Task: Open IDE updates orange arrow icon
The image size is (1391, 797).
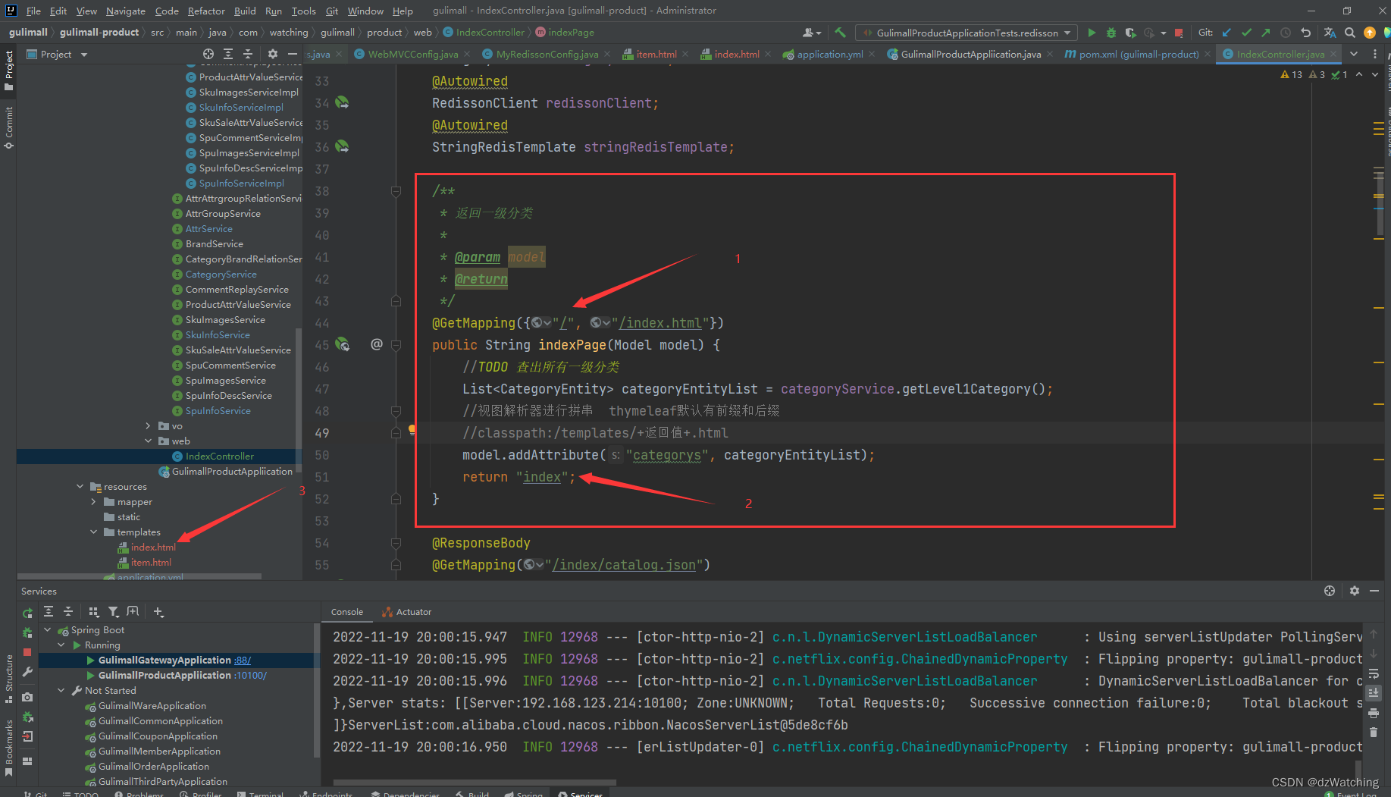Action: 1370,33
